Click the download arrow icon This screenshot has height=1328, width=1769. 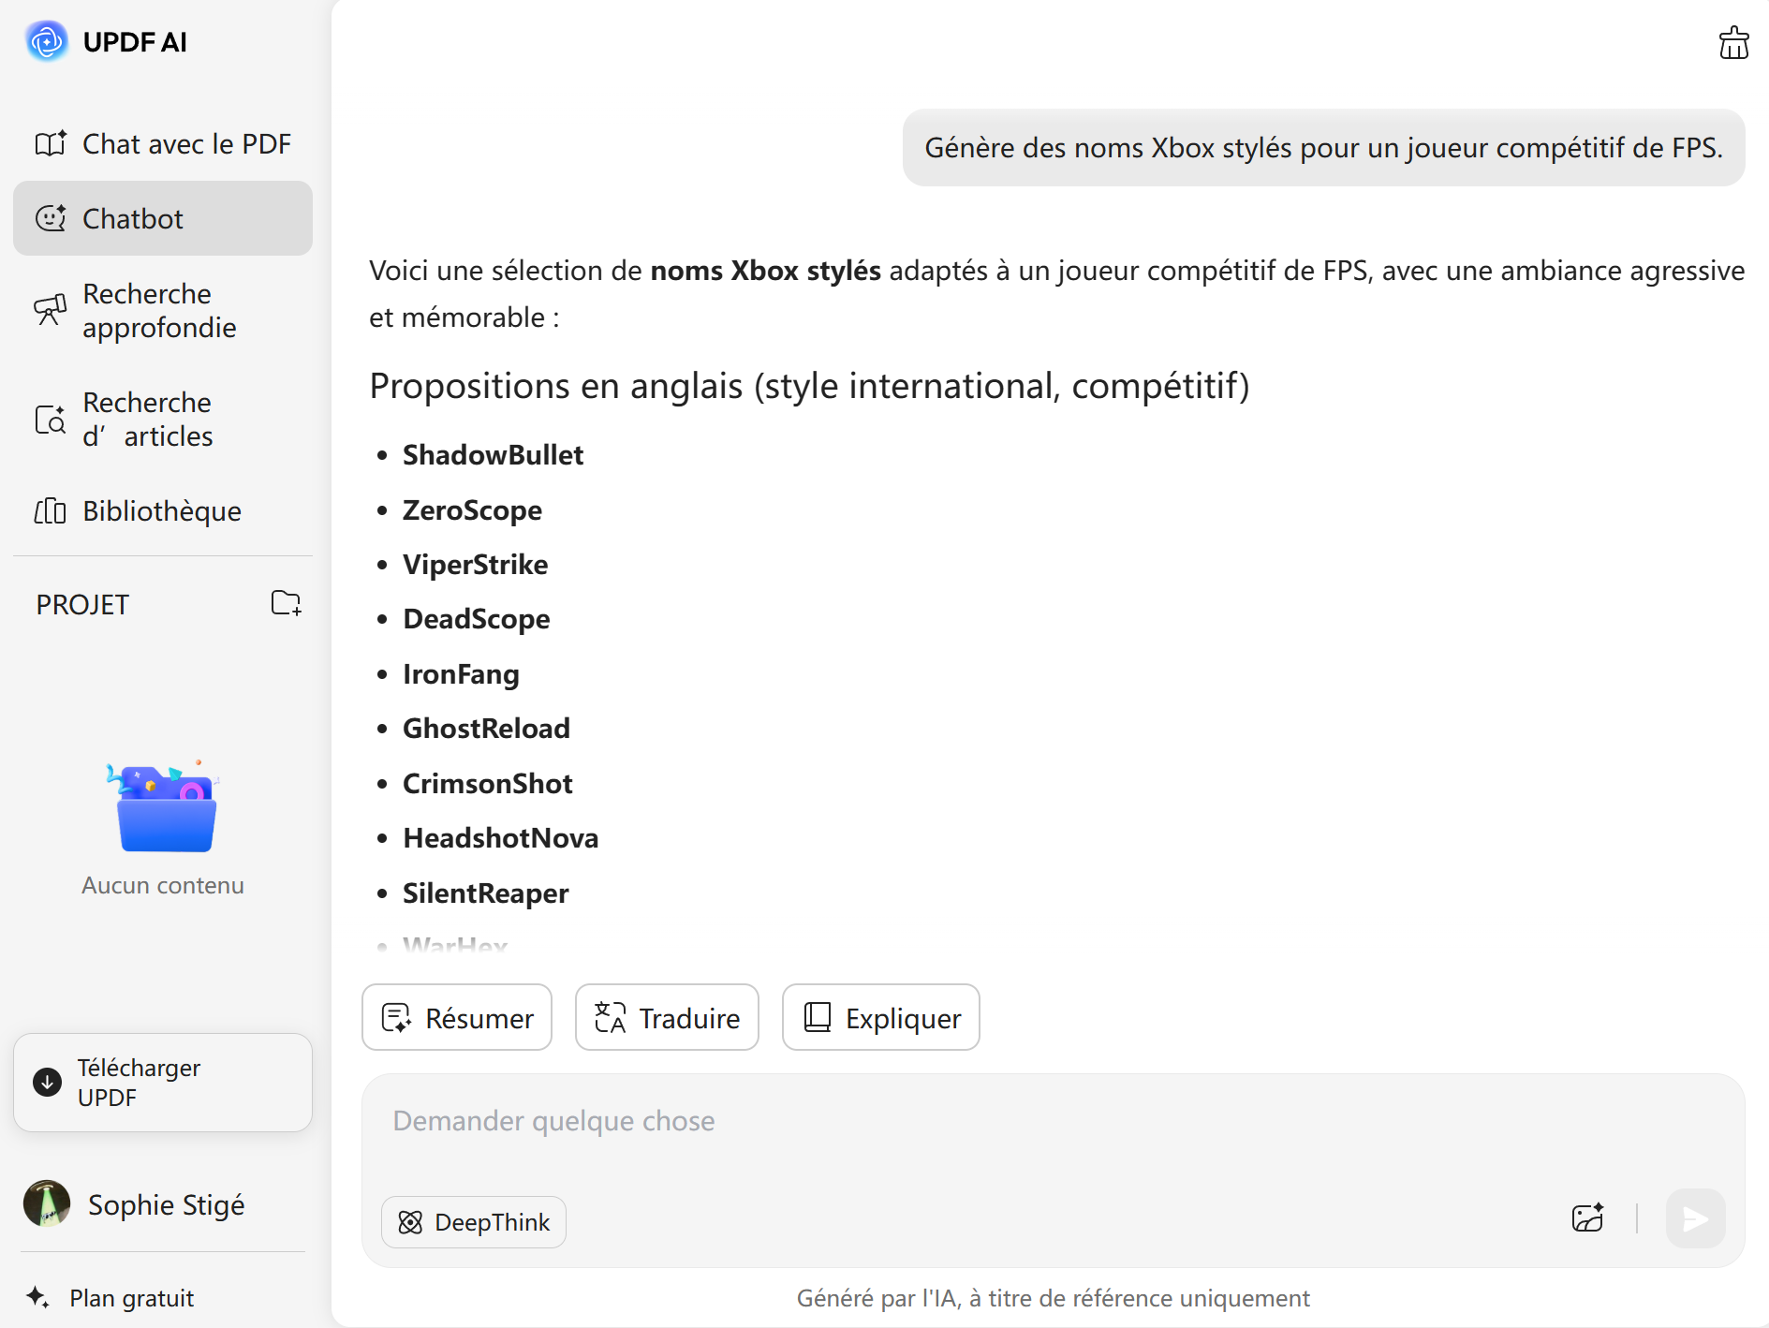tap(47, 1082)
